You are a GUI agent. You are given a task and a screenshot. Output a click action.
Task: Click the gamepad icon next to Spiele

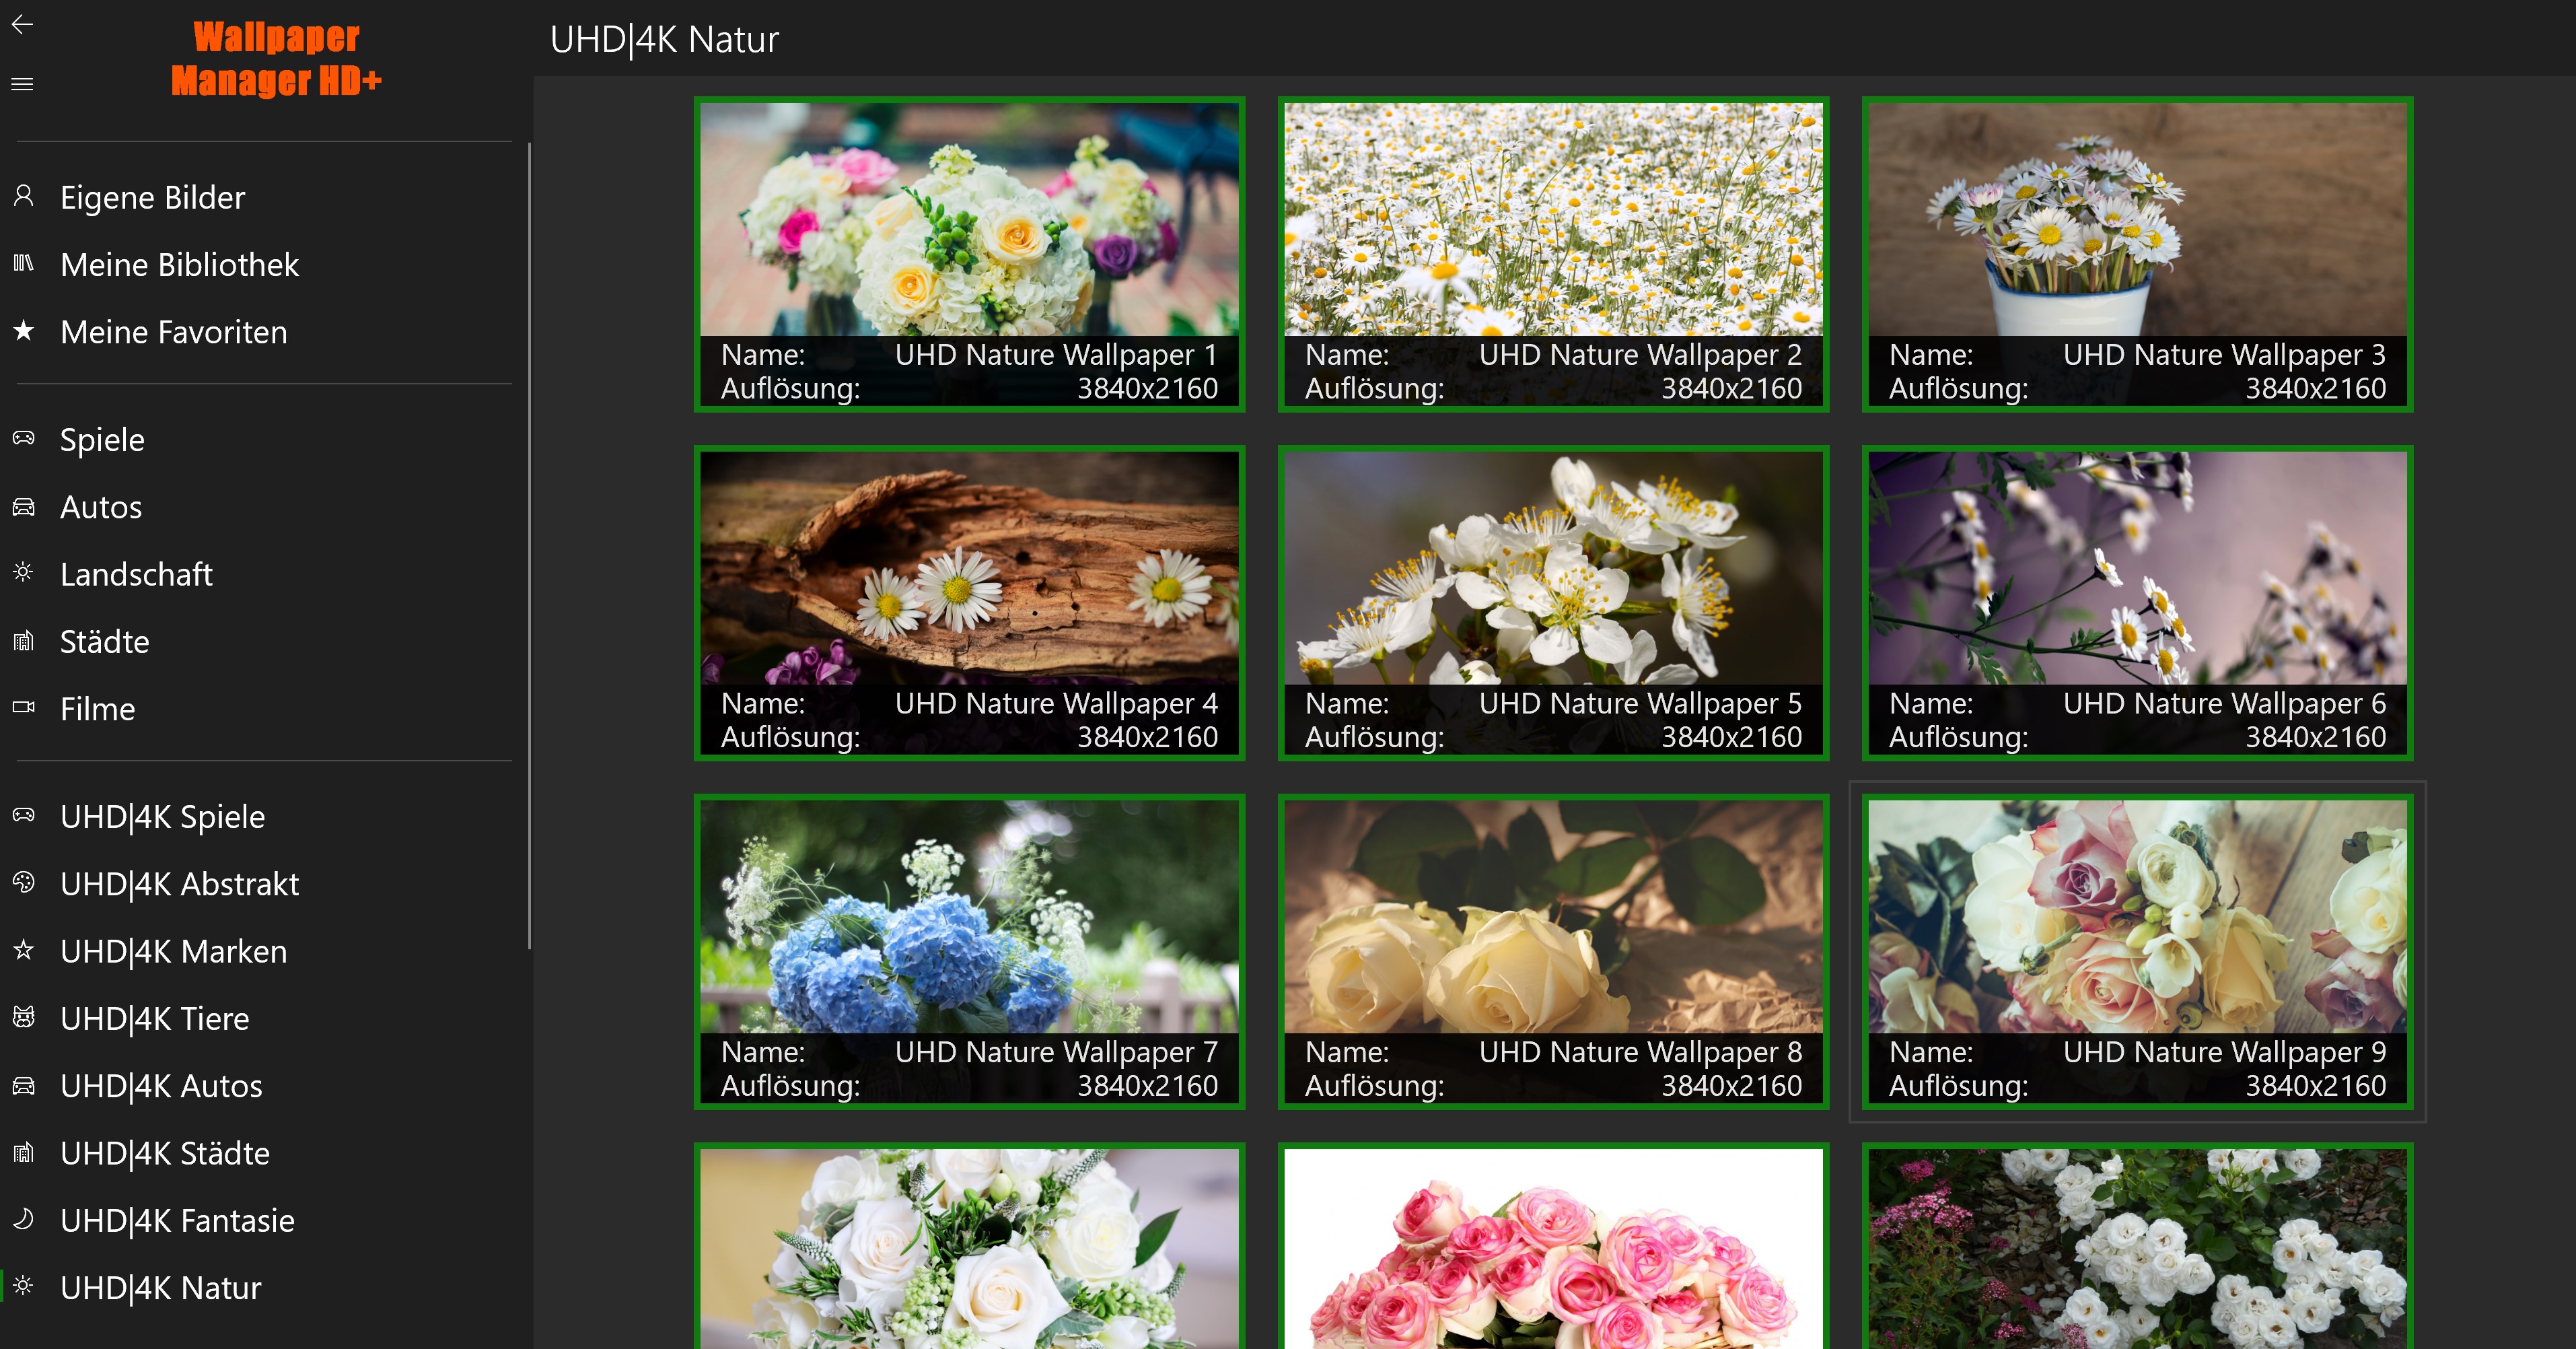pyautogui.click(x=24, y=438)
